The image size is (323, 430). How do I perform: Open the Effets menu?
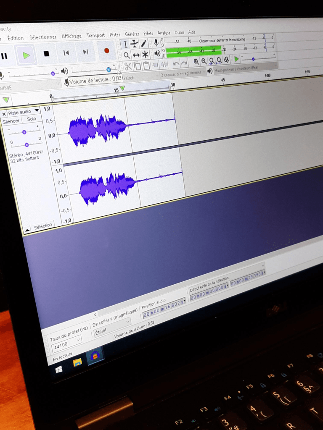(x=148, y=34)
